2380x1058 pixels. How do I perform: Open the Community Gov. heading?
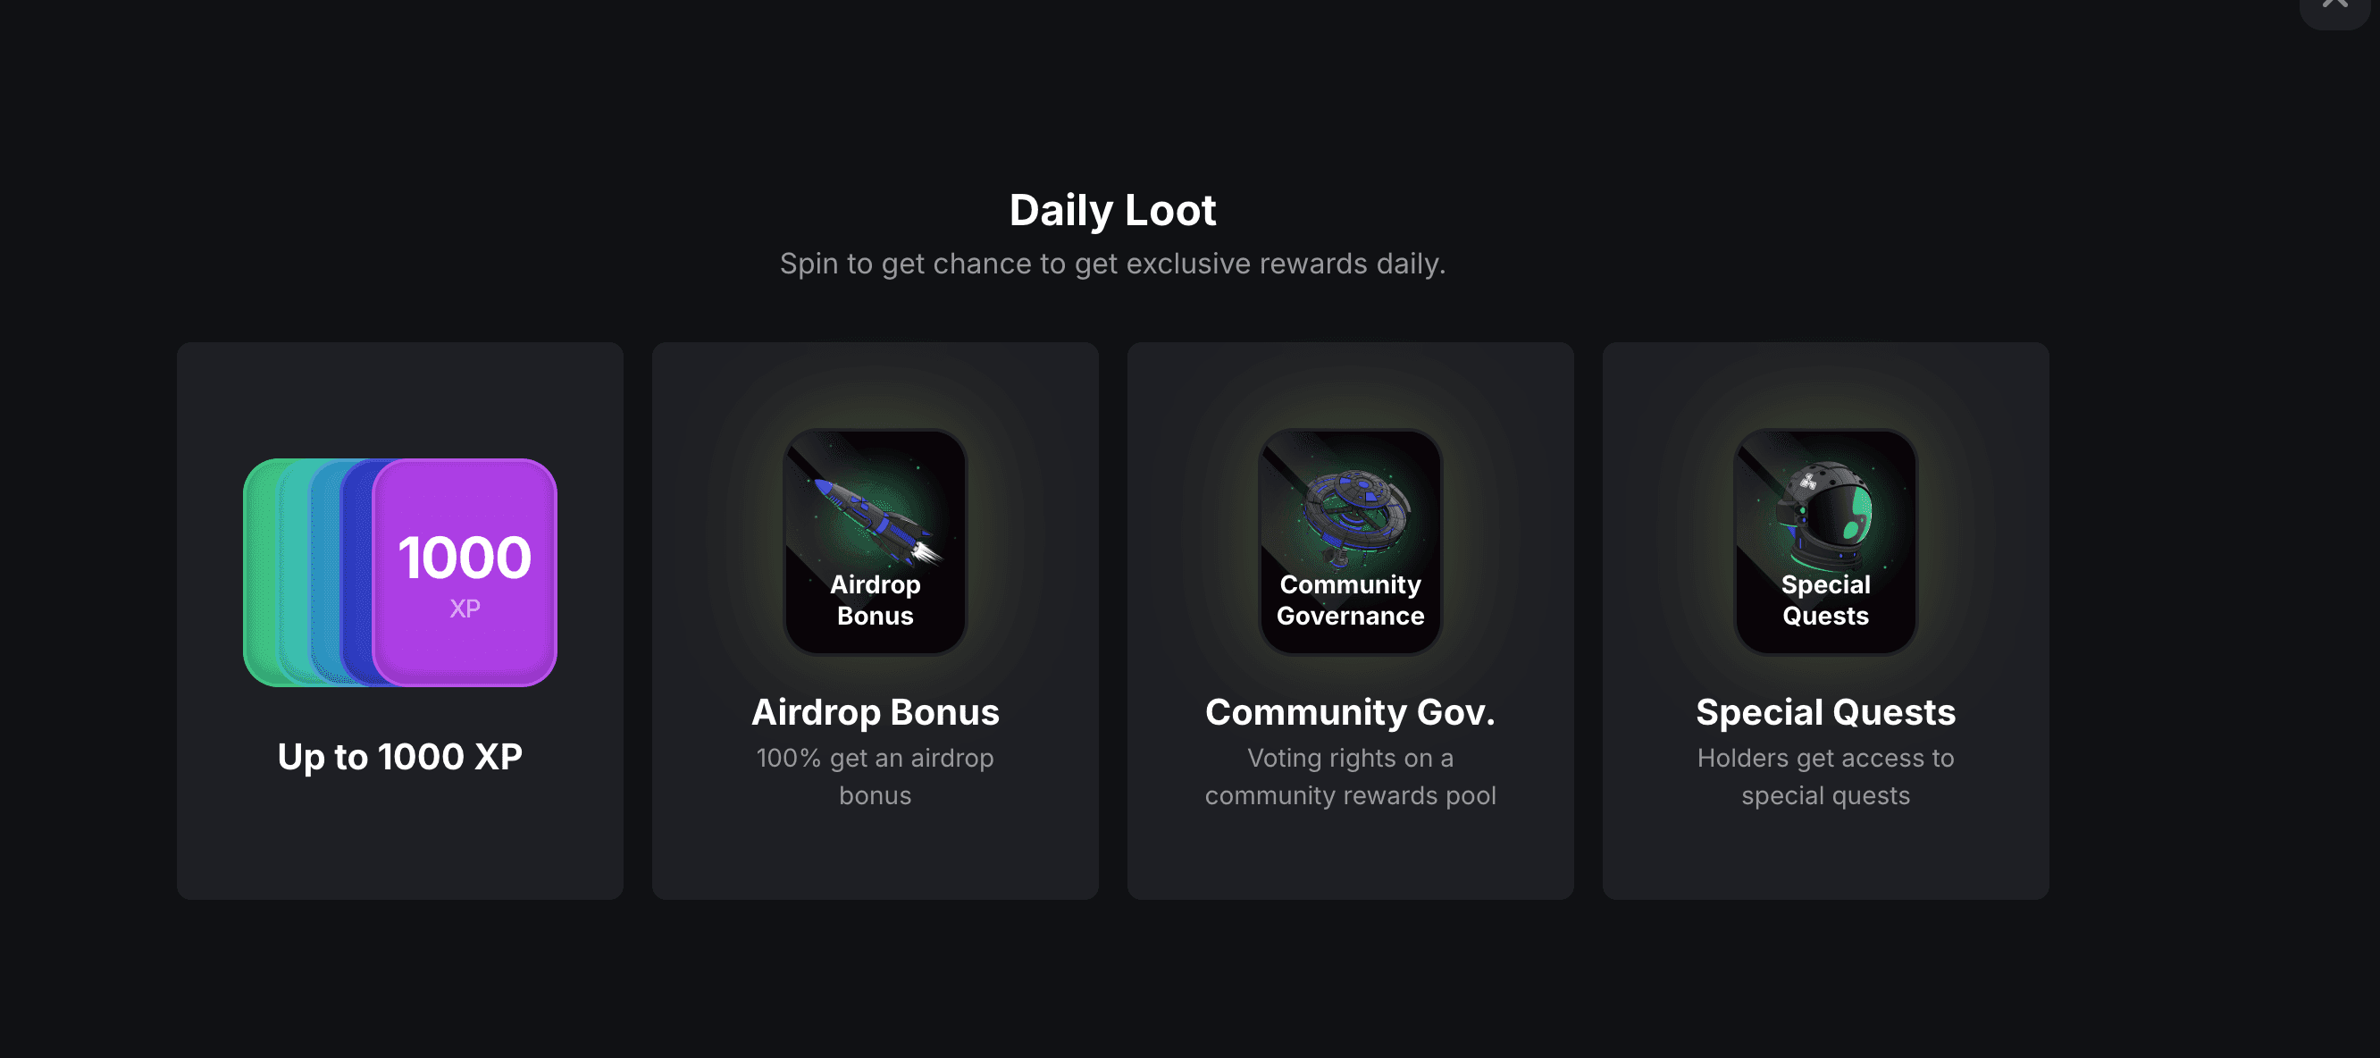[1350, 711]
